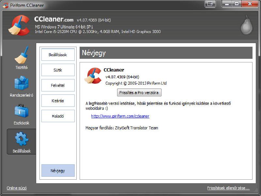This screenshot has height=196, width=261.
Task: Click Frissítés a Pro verzióra button
Action: pyautogui.click(x=139, y=92)
